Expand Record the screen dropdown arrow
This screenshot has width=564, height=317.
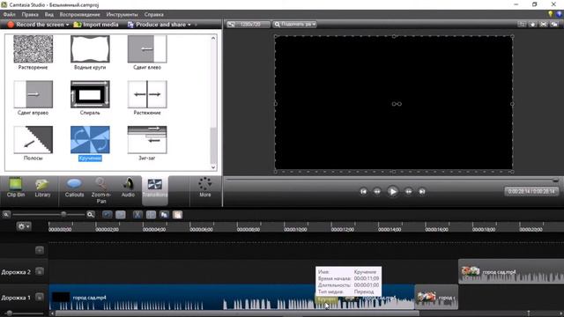click(x=67, y=25)
